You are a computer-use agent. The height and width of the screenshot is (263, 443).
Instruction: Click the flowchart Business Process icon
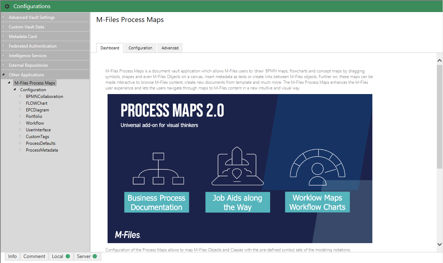(158, 169)
